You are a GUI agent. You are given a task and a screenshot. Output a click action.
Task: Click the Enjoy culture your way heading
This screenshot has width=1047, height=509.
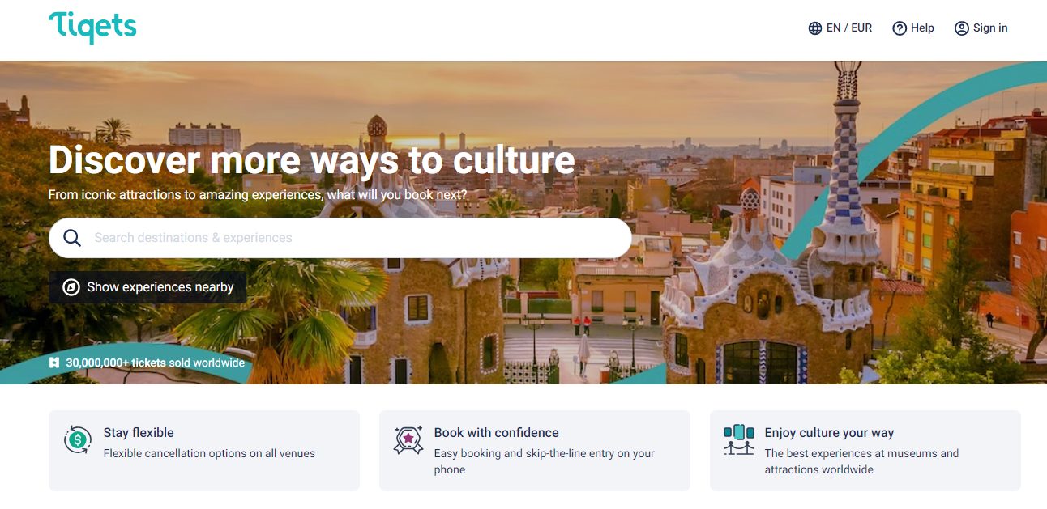[830, 433]
